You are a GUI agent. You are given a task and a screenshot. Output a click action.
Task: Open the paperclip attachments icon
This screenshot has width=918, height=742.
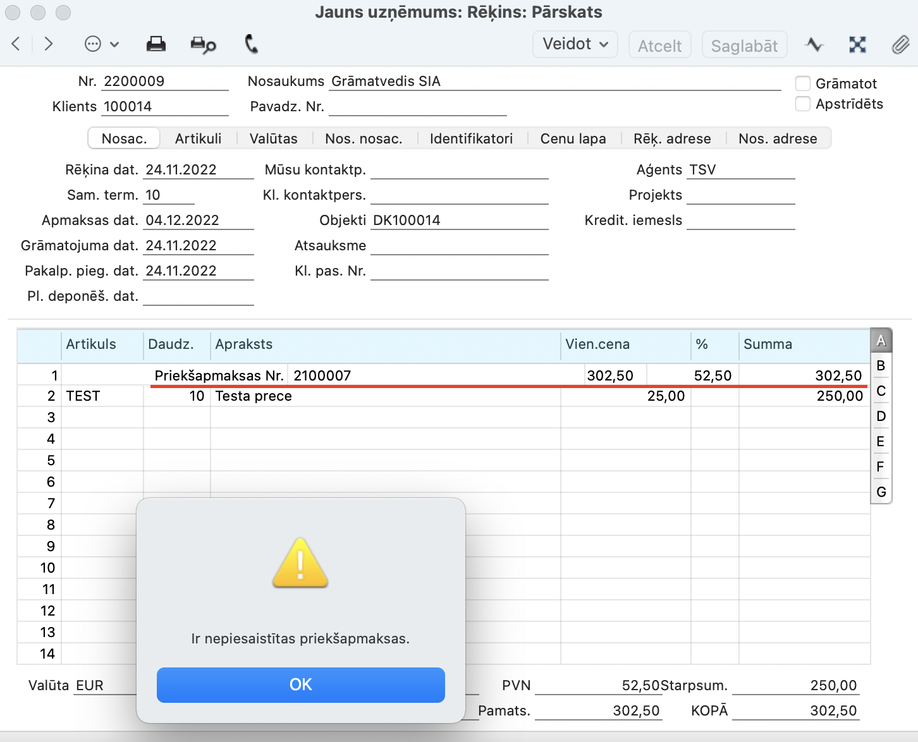[900, 45]
